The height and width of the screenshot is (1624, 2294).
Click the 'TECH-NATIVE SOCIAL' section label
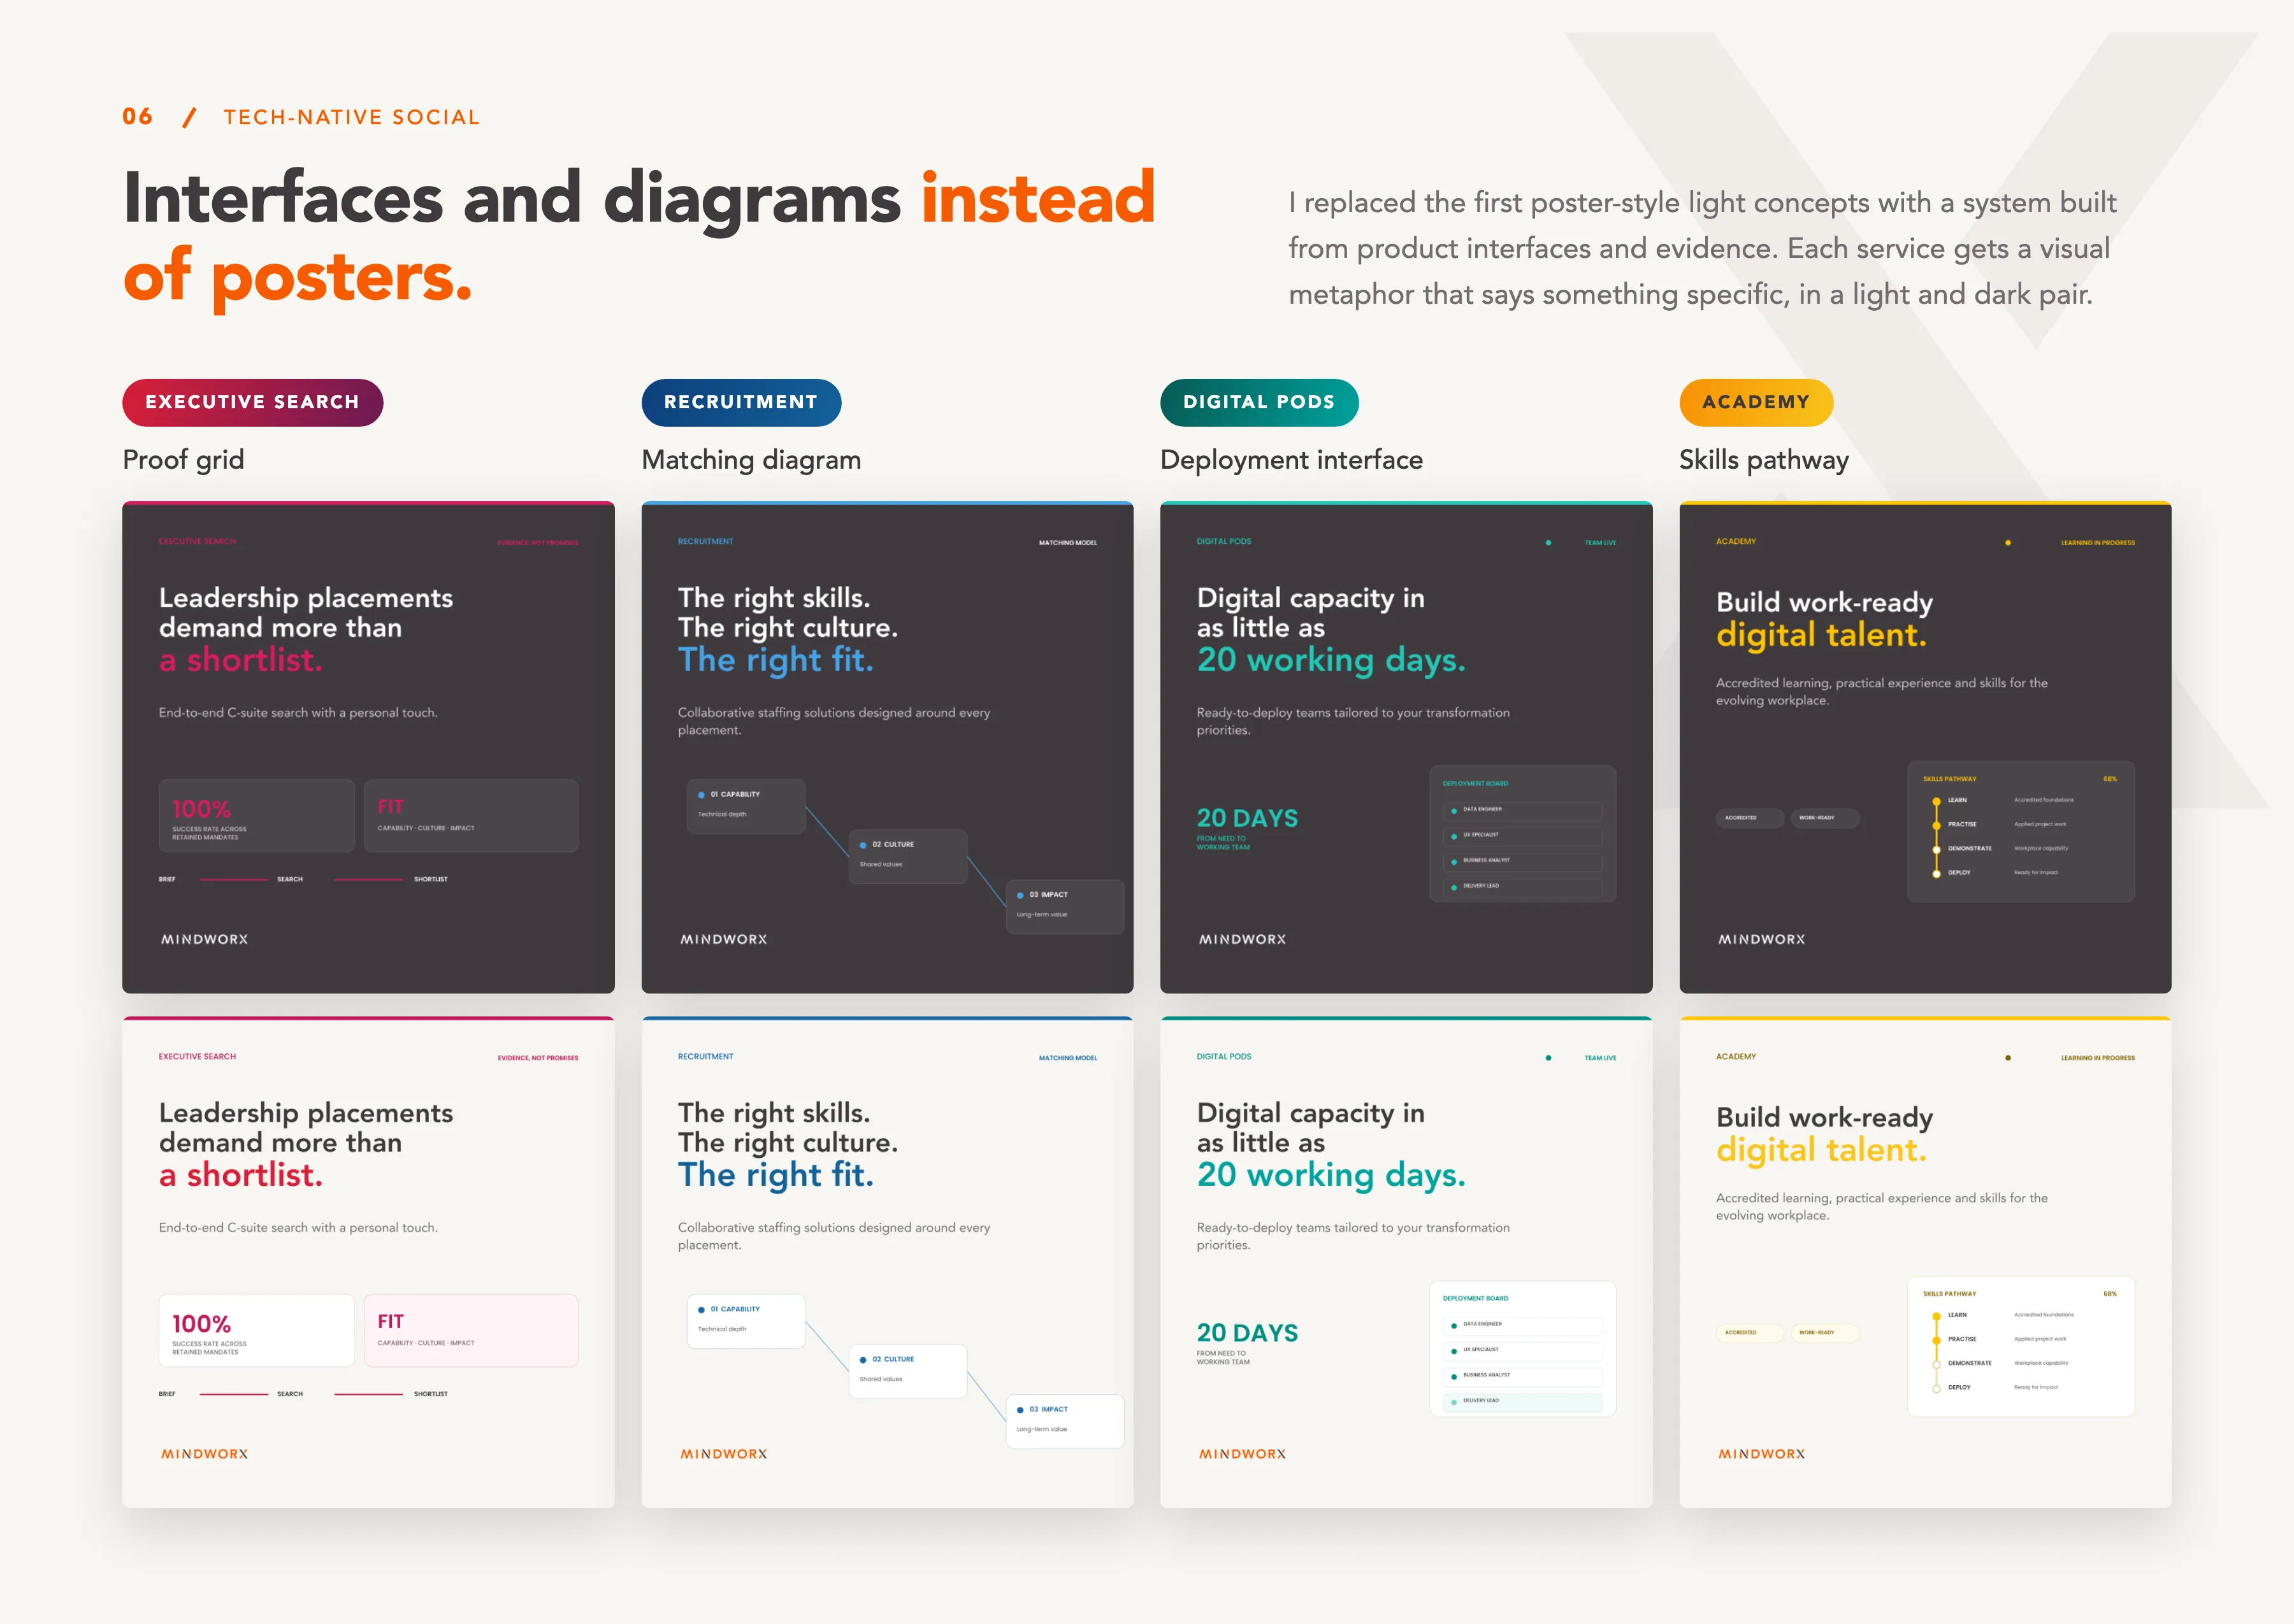click(x=351, y=117)
